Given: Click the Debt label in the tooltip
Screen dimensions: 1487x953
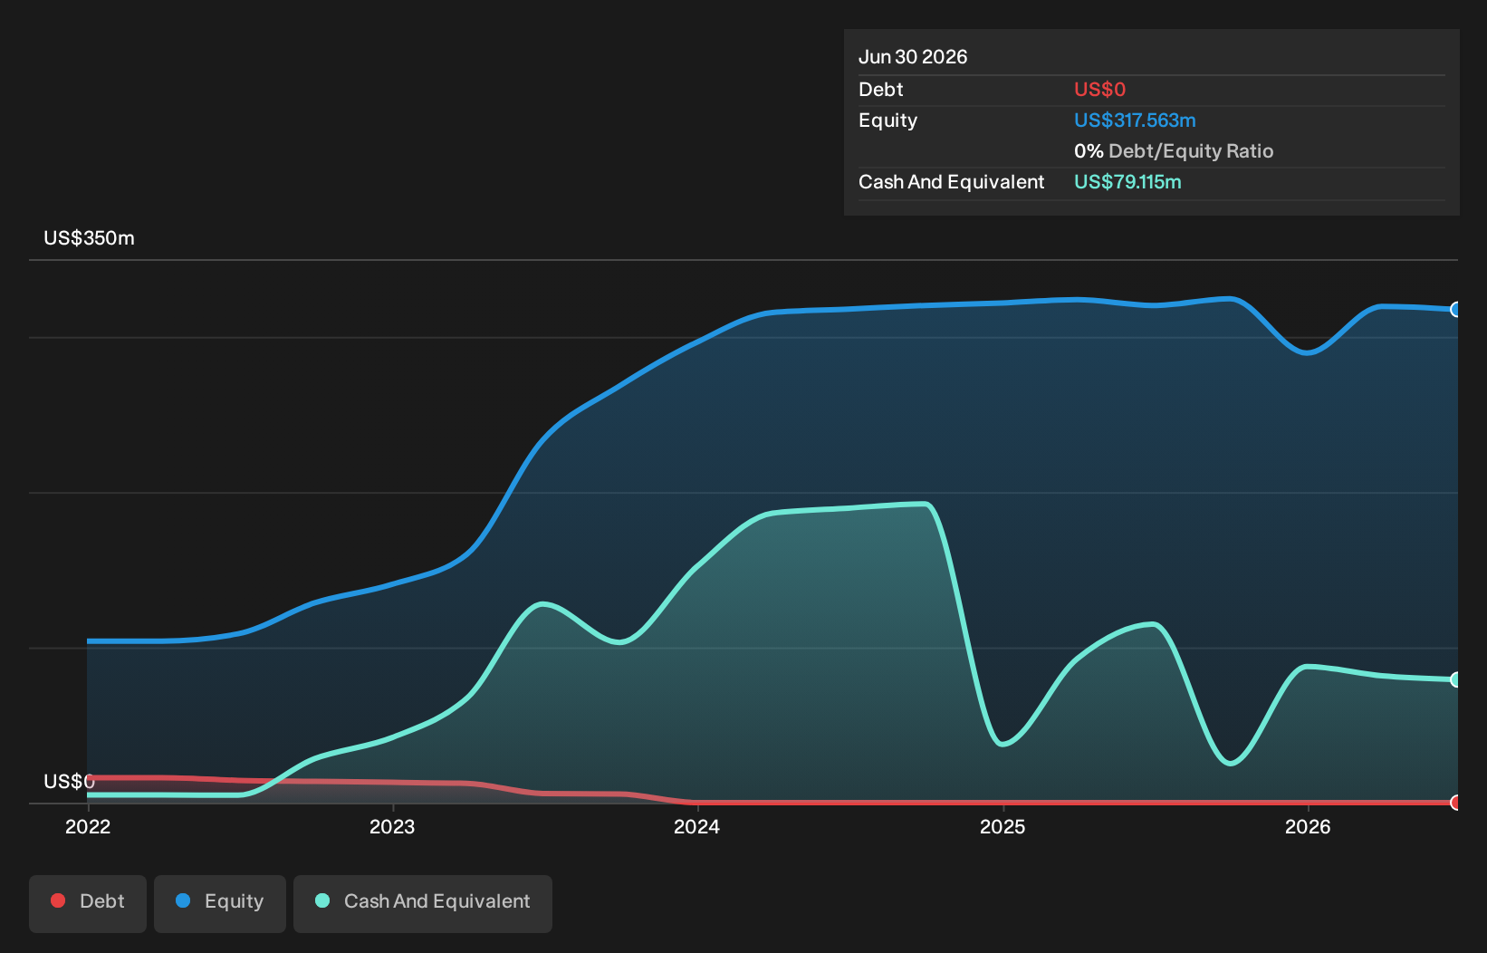Looking at the screenshot, I should pyautogui.click(x=881, y=90).
